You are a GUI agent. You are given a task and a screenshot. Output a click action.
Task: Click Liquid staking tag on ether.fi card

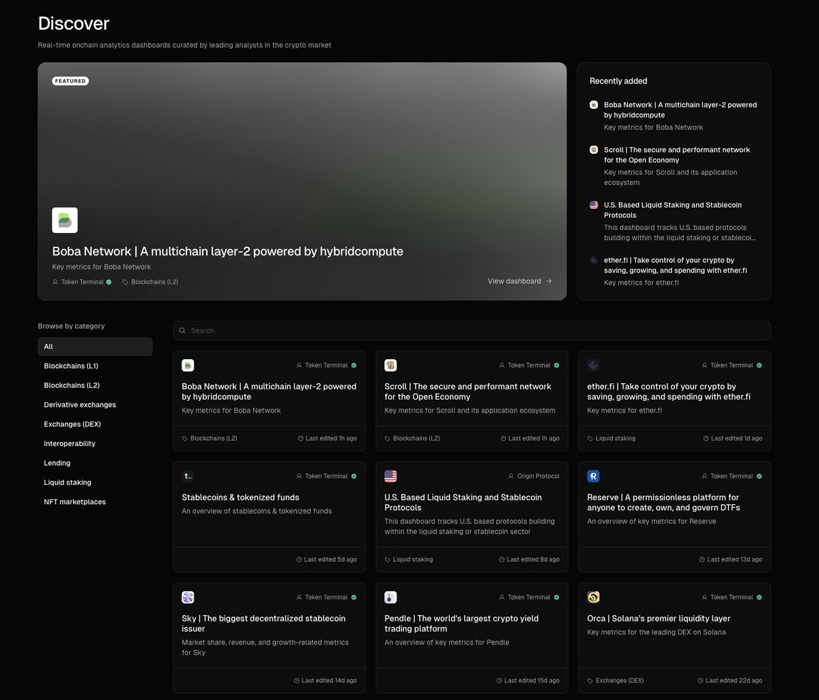pos(616,438)
